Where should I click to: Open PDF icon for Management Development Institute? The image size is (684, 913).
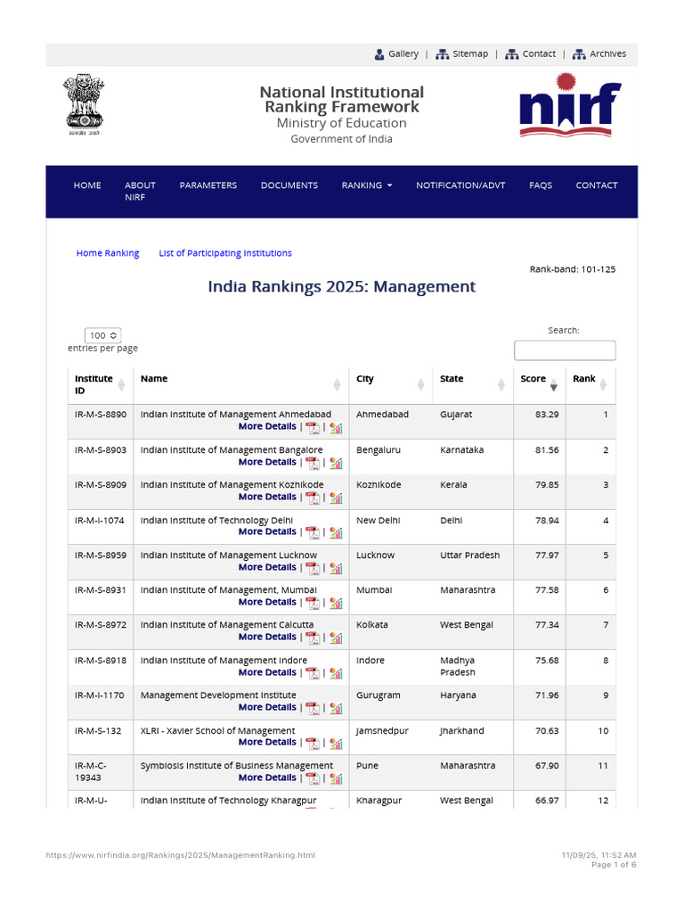pyautogui.click(x=313, y=709)
